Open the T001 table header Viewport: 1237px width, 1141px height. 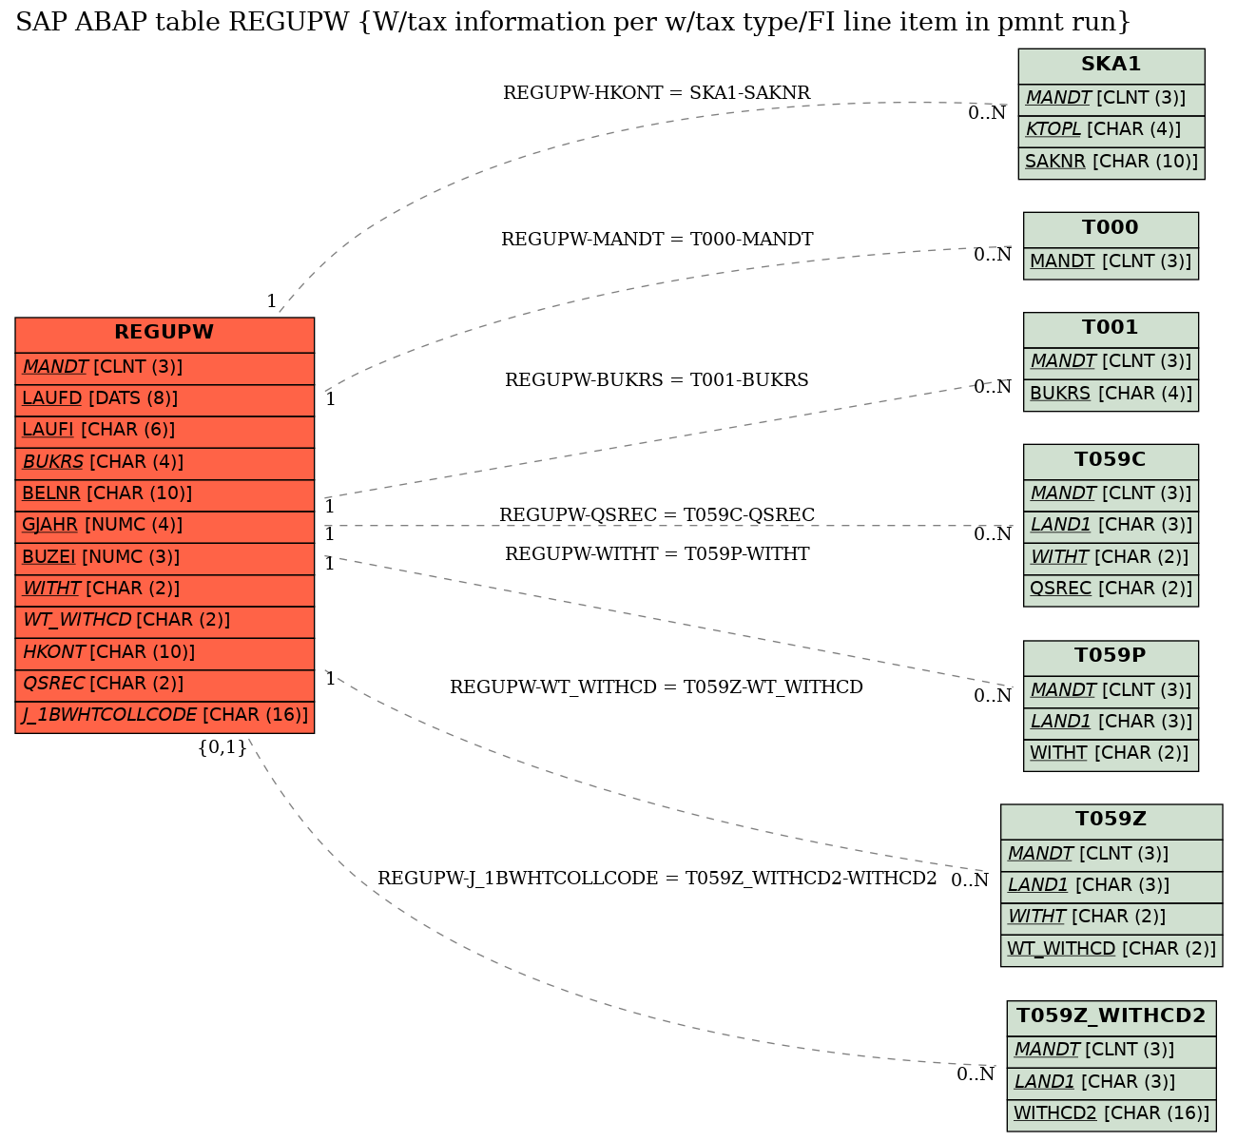(1111, 329)
